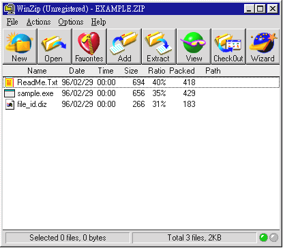Select the sample.exe file name
283x248 pixels.
(35, 93)
